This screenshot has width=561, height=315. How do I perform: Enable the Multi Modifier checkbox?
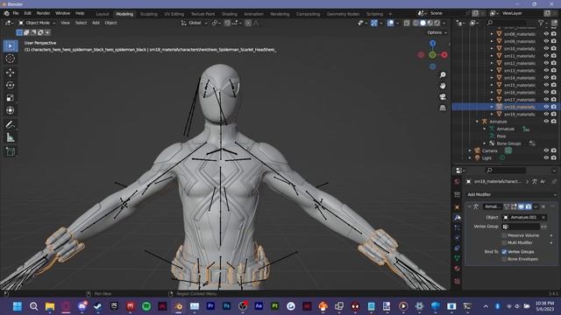click(504, 242)
